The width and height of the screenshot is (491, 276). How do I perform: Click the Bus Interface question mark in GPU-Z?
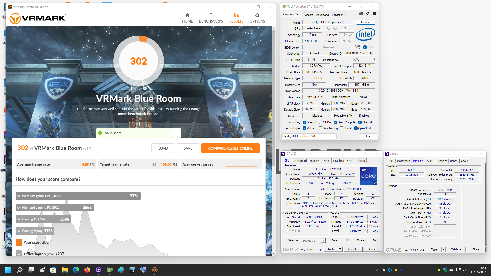(374, 60)
